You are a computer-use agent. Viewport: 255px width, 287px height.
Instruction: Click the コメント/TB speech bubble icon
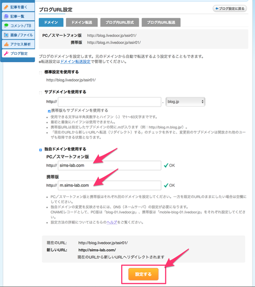tap(6, 26)
